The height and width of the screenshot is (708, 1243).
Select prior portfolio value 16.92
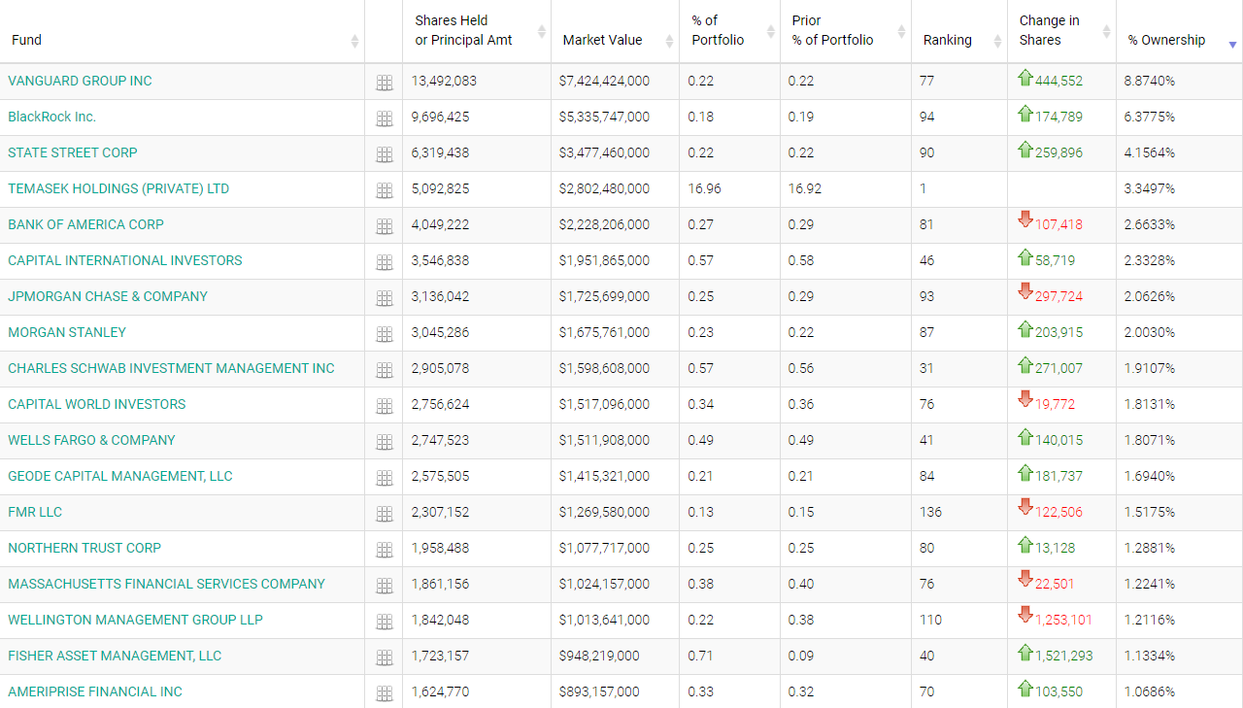[805, 188]
